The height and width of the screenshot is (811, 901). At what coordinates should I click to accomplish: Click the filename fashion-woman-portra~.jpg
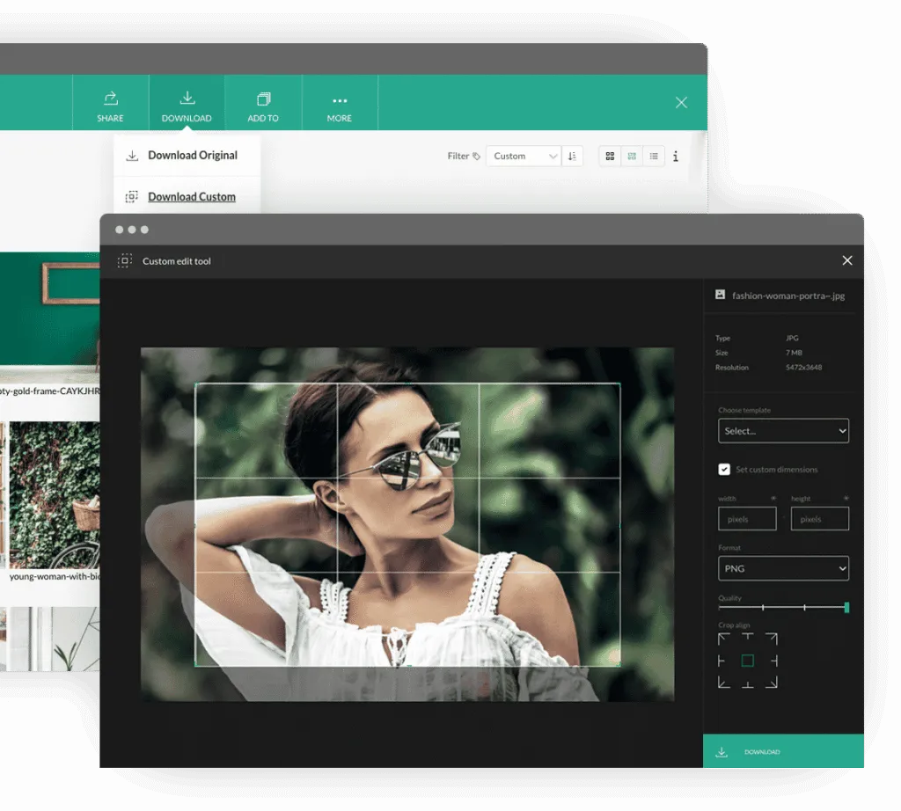click(788, 296)
